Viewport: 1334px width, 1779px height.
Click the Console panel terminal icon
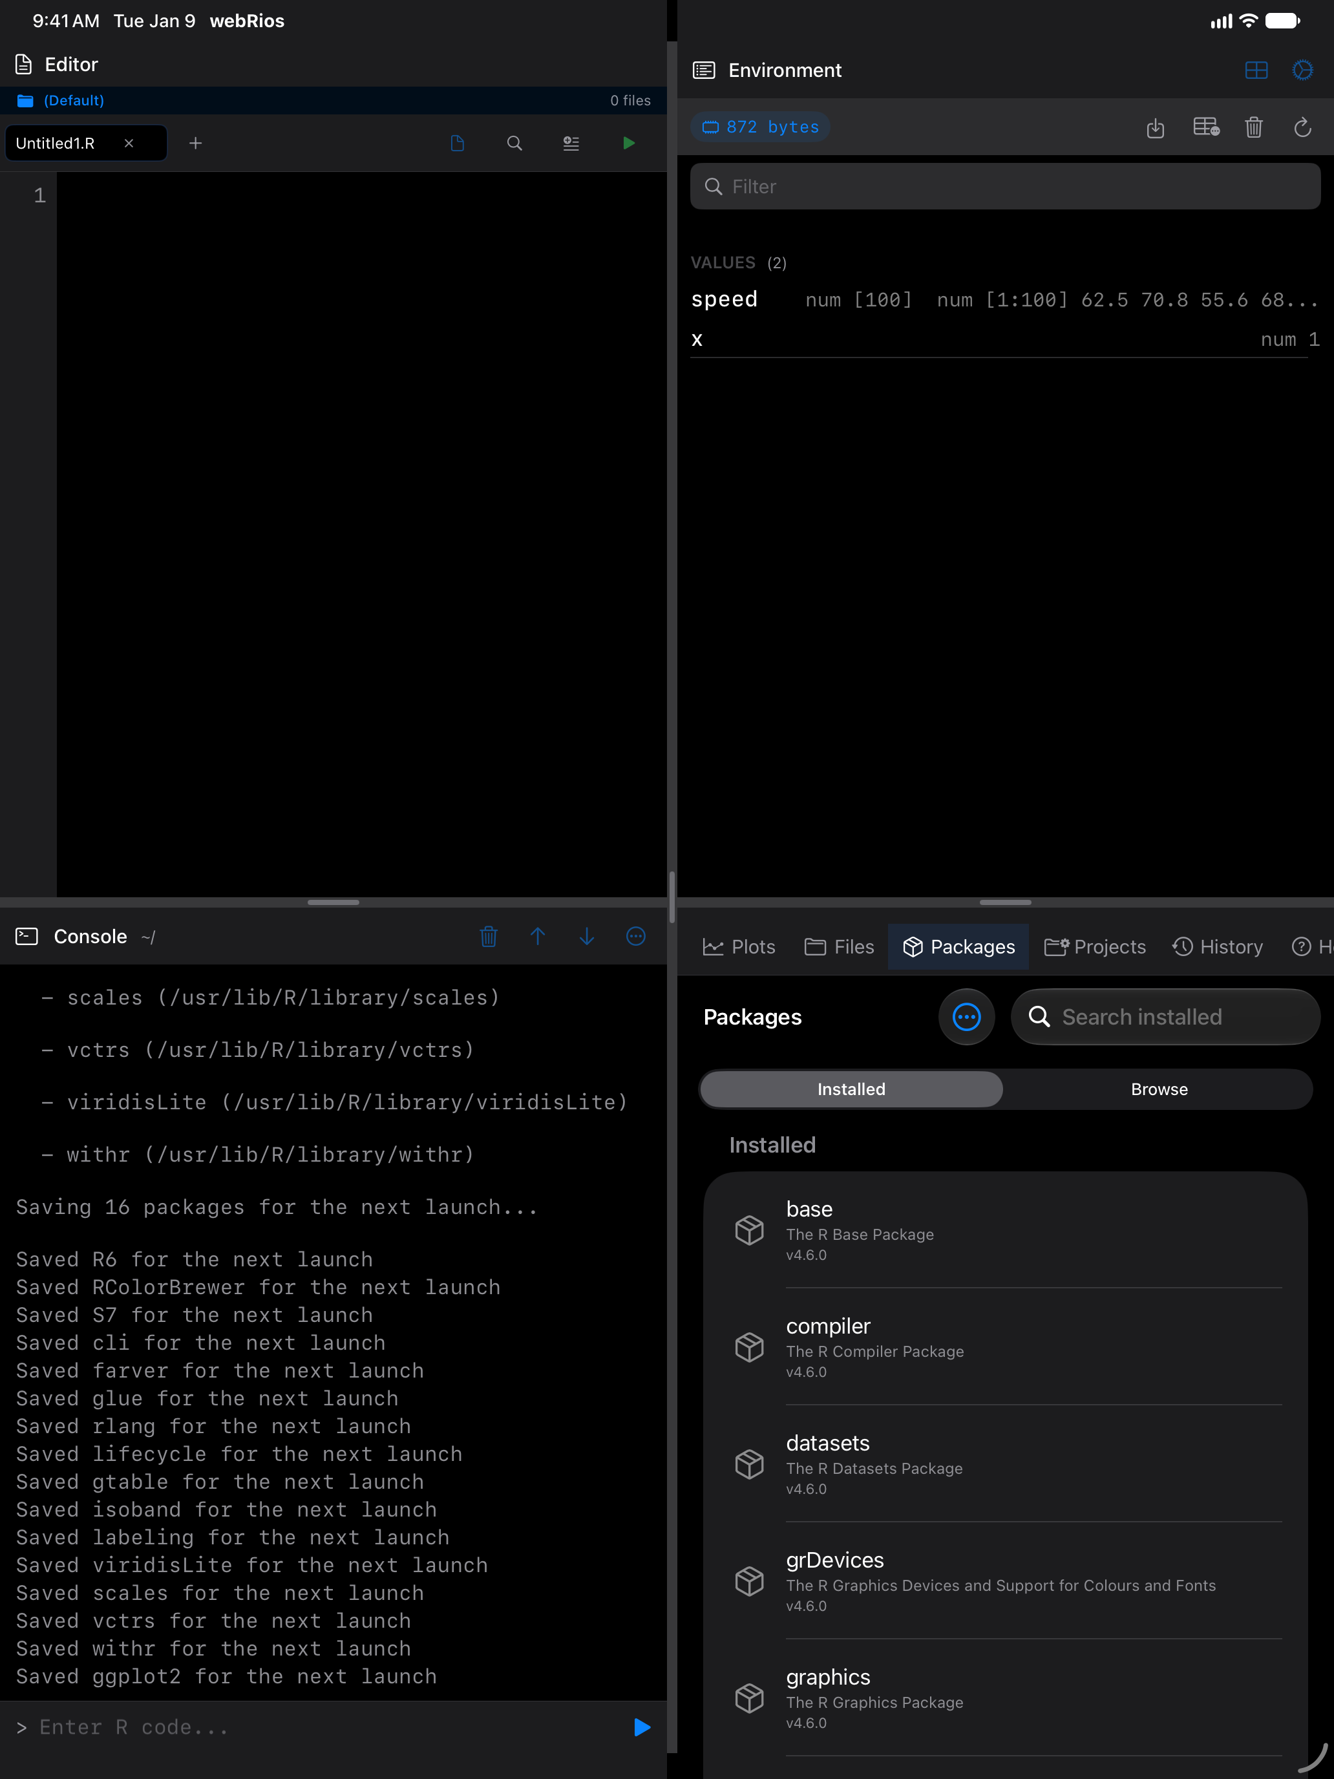[26, 936]
